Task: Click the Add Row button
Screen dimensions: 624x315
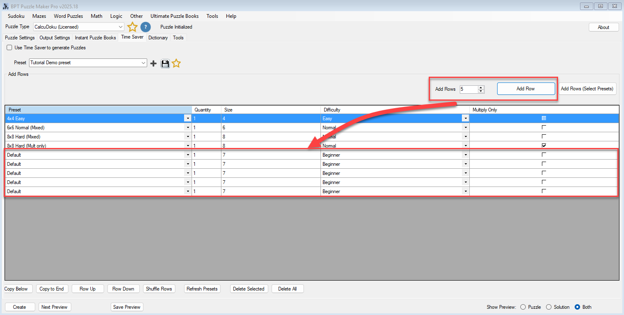Action: 525,89
